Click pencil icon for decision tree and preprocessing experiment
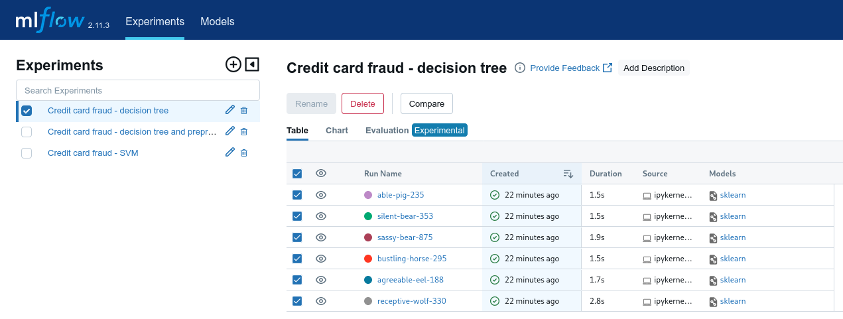This screenshot has height=319, width=843. point(230,131)
